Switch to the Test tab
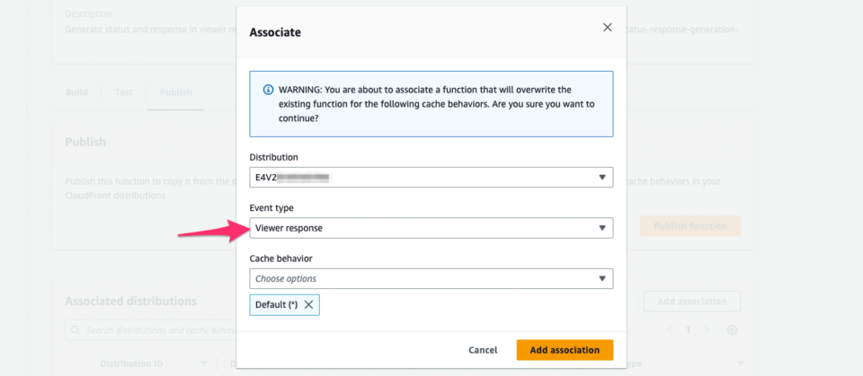863x376 pixels. 124,92
